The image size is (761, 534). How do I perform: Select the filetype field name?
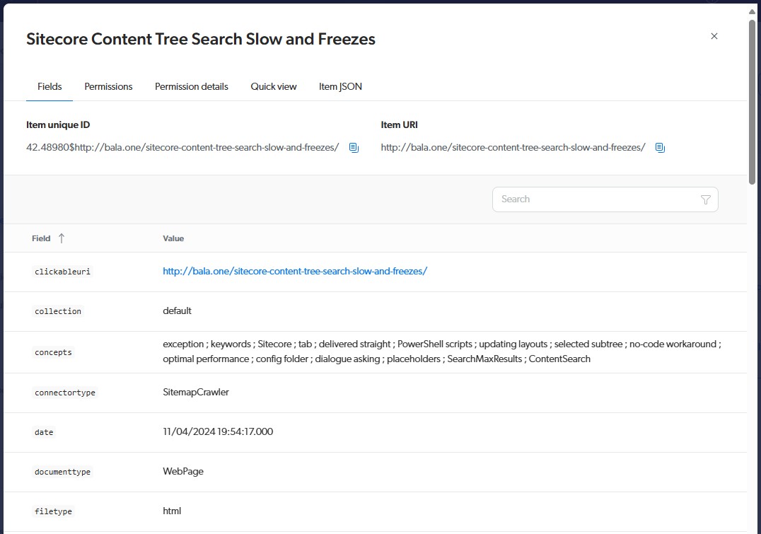tap(53, 511)
